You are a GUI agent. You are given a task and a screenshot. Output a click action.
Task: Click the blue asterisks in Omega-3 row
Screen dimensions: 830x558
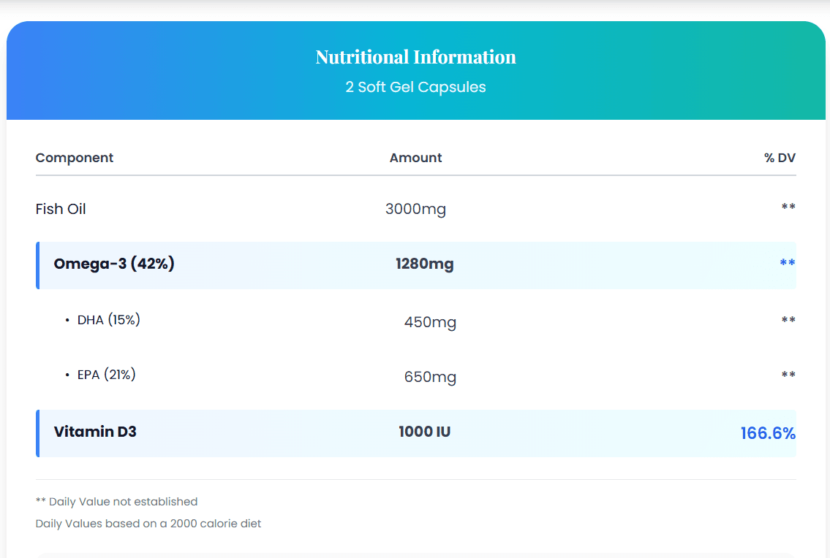pos(787,263)
